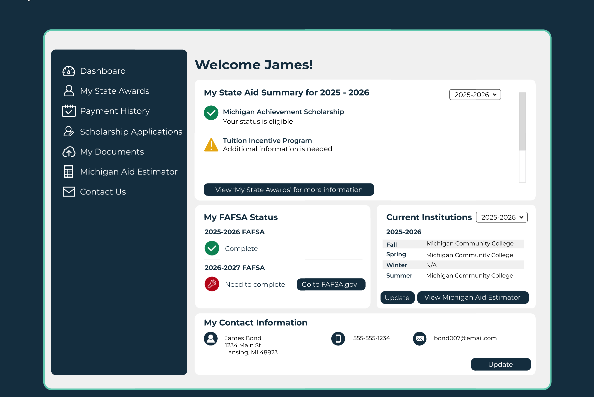Click the green check beside Complete FAFSA
594x397 pixels.
[x=212, y=248]
